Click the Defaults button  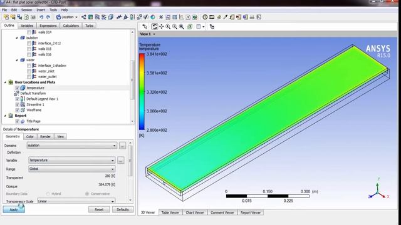pyautogui.click(x=123, y=209)
